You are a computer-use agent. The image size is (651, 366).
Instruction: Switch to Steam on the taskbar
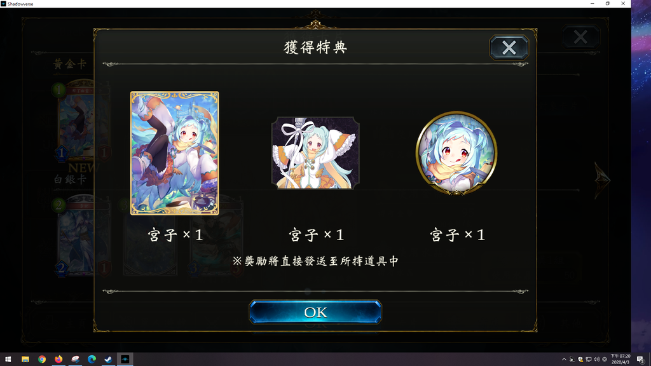[108, 360]
